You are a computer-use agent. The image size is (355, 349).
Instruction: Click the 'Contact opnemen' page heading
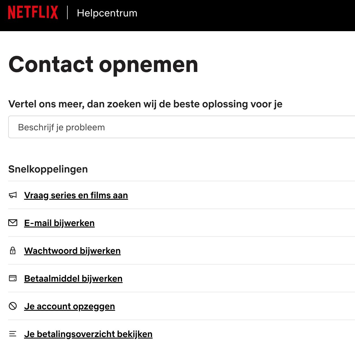click(x=103, y=65)
